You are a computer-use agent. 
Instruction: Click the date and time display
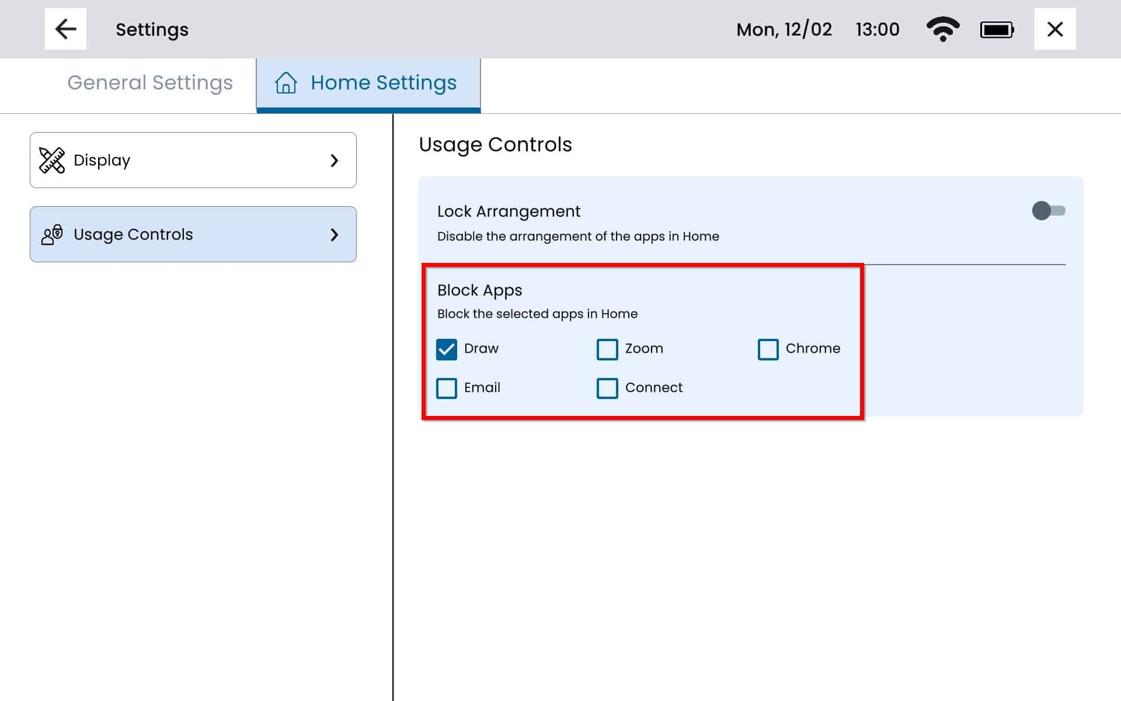click(x=817, y=30)
